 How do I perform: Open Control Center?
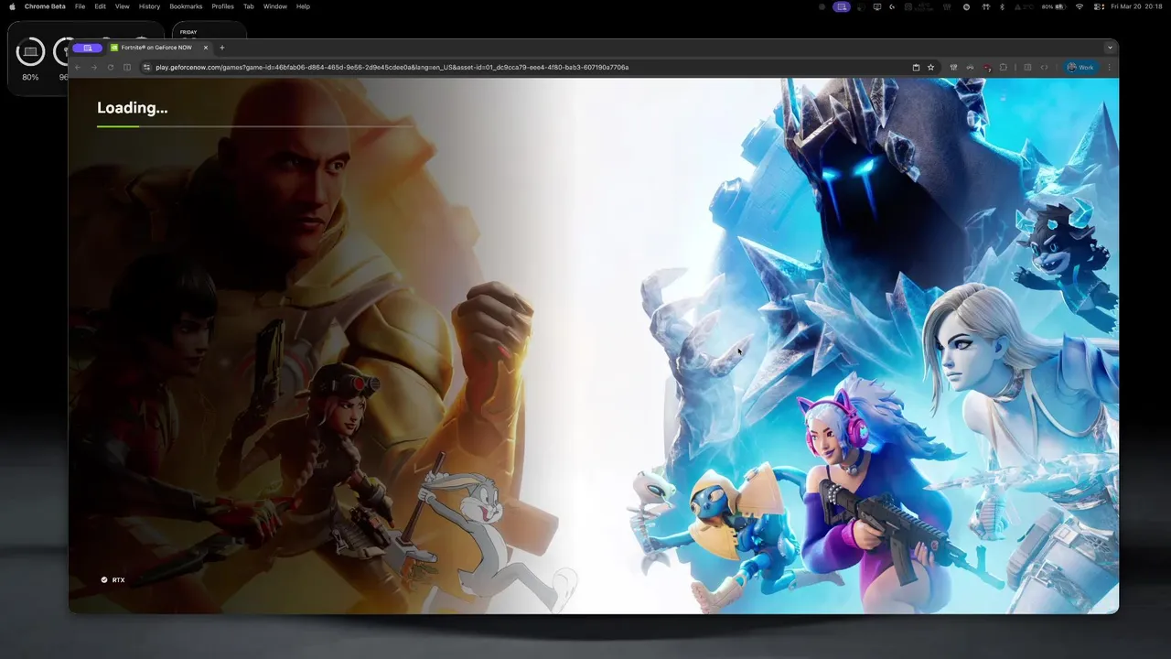[x=1098, y=6]
